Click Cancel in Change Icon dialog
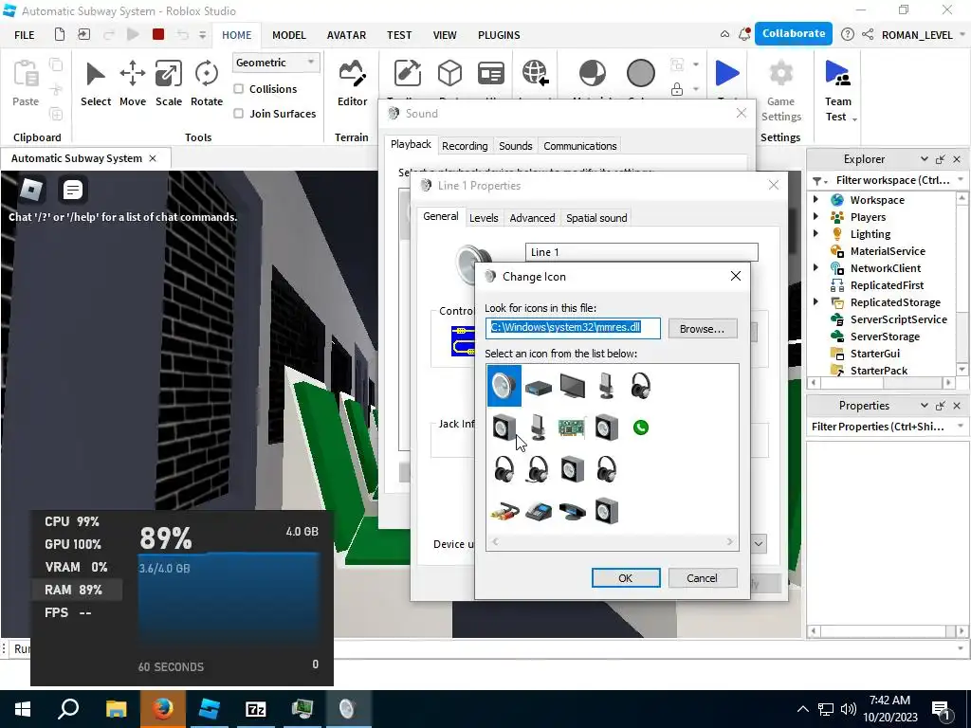Screen dimensions: 971x728 coord(702,577)
